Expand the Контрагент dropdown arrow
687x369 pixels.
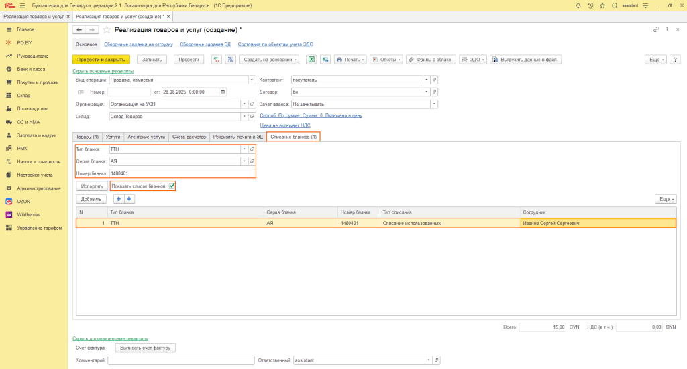426,80
